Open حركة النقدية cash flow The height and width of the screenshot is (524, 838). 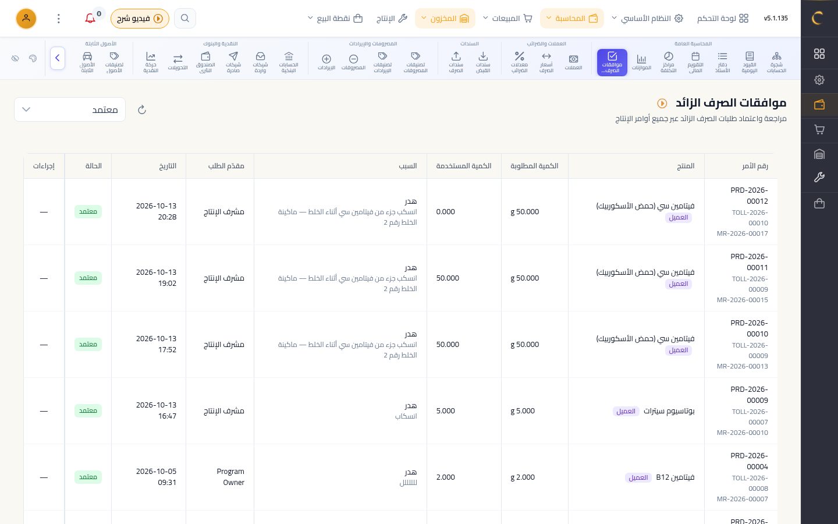151,62
